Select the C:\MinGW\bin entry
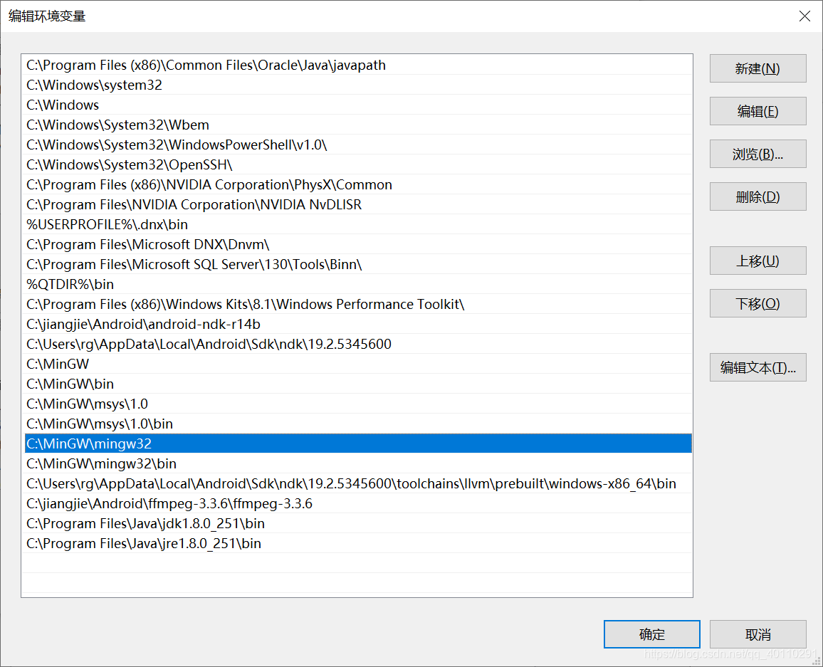This screenshot has width=823, height=667. coord(358,384)
